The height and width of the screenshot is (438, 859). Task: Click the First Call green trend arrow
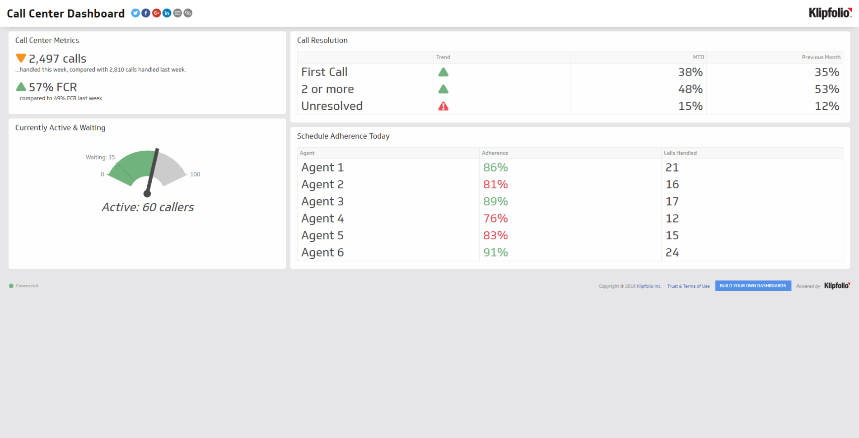pyautogui.click(x=444, y=72)
